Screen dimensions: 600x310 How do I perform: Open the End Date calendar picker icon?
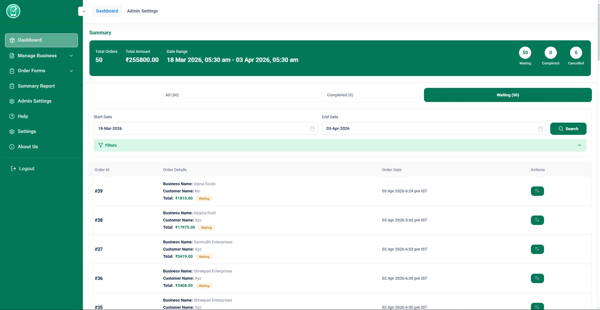541,129
